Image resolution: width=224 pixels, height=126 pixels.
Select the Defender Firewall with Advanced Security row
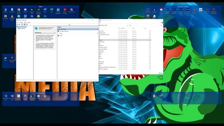pos(125,67)
